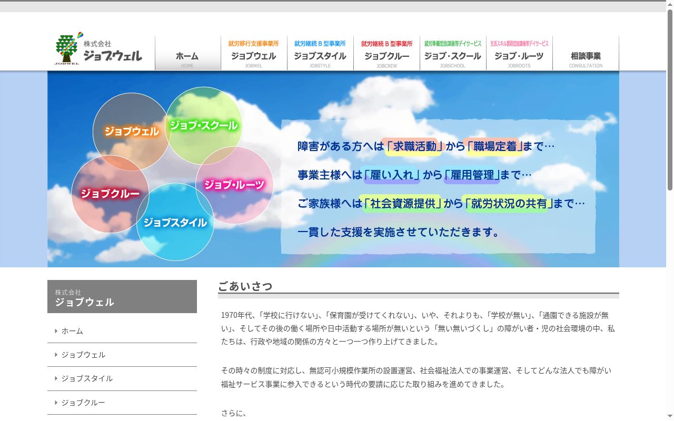Click the green ジョブ・スクール circle in banner
This screenshot has width=674, height=421.
pos(204,126)
